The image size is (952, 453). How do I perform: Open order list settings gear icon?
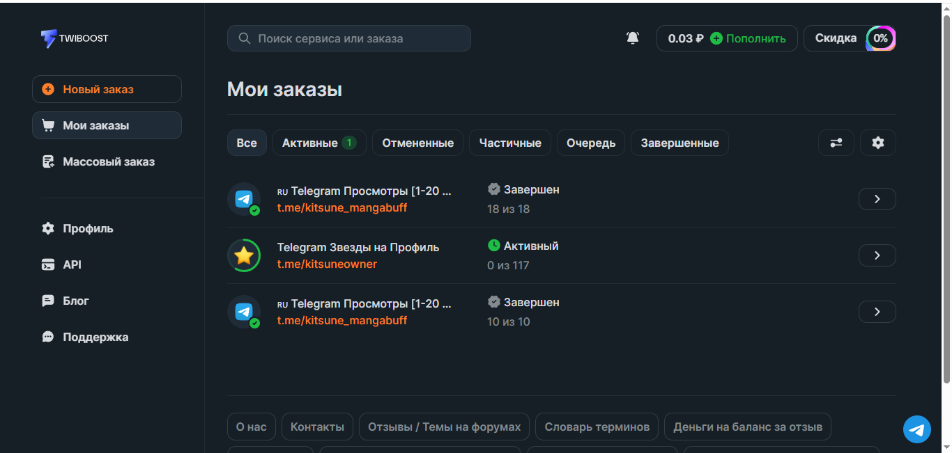coord(877,143)
